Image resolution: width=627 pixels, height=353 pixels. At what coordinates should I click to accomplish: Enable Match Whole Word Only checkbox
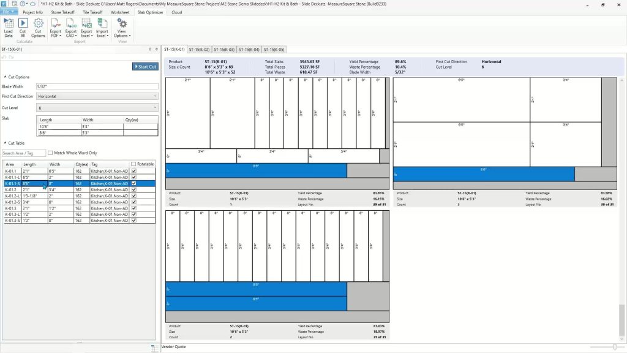point(50,153)
